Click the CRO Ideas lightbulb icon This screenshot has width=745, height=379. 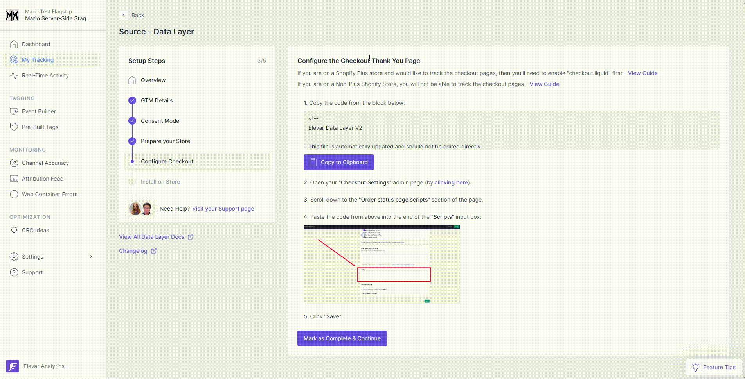tap(14, 230)
